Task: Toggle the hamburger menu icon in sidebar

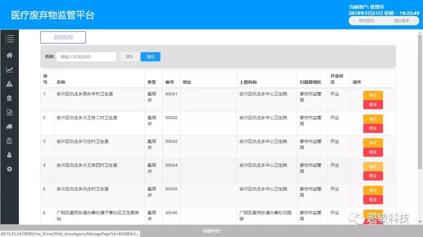Action: [9, 39]
